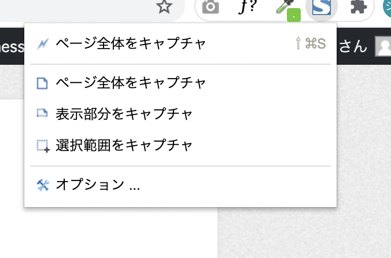Click the lightning bolt capture icon
The width and height of the screenshot is (391, 258).
pyautogui.click(x=43, y=44)
